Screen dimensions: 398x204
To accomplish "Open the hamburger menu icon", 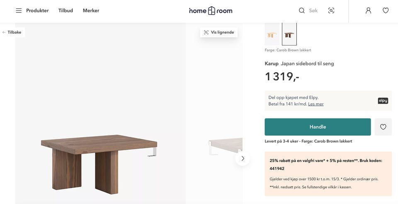I will (x=19, y=10).
